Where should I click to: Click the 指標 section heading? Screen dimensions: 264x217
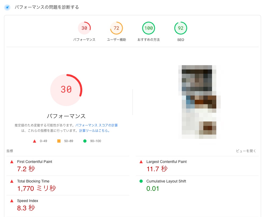click(10, 151)
